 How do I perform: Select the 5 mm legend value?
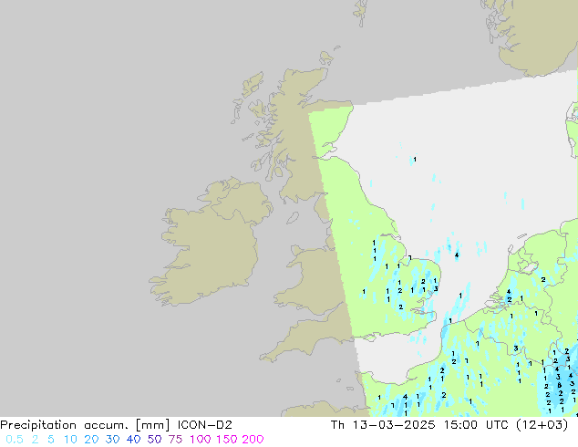(51, 440)
